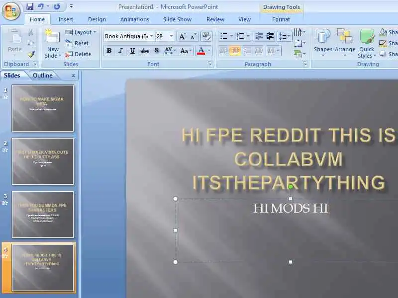Image resolution: width=398 pixels, height=298 pixels.
Task: Select slide 3 thumbnail
Action: point(43,215)
